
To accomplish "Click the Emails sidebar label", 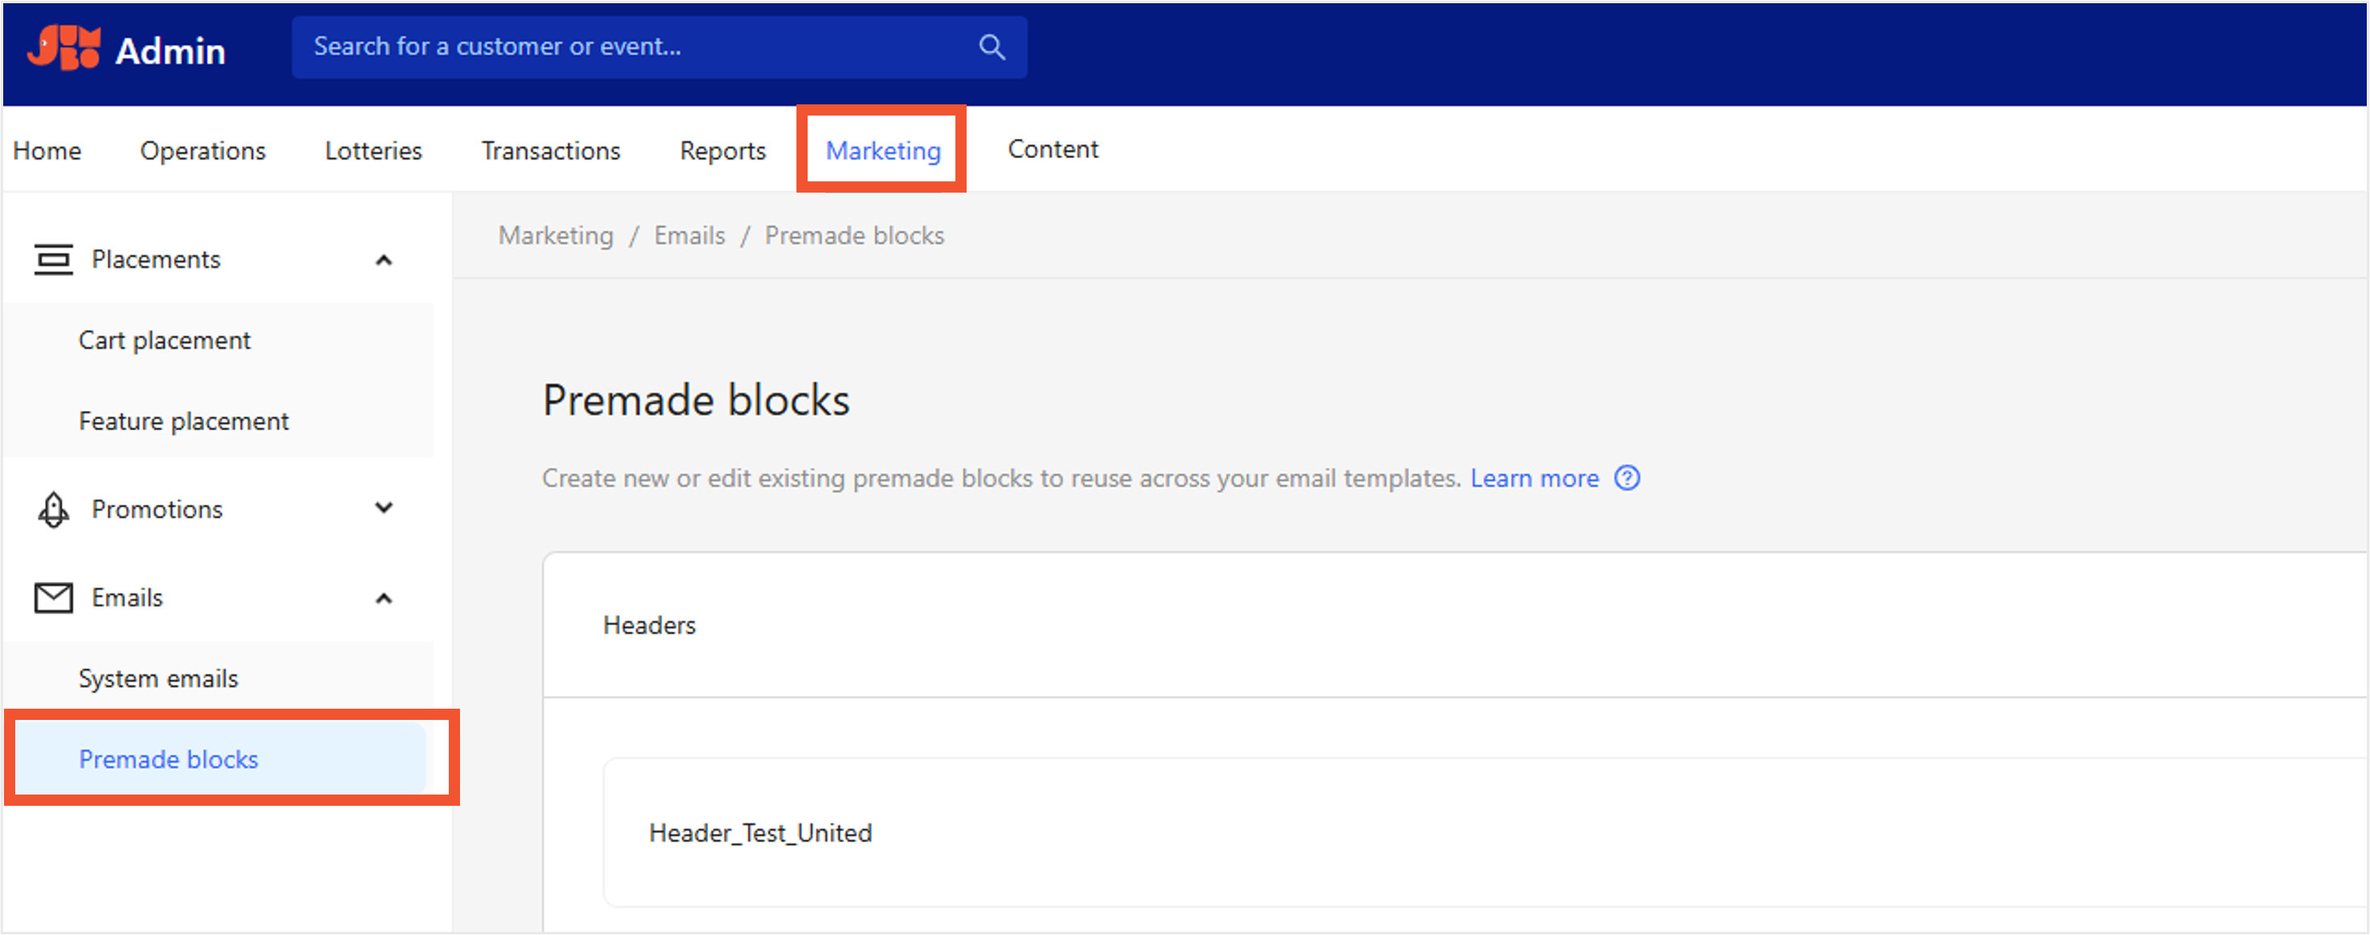I will coord(127,598).
